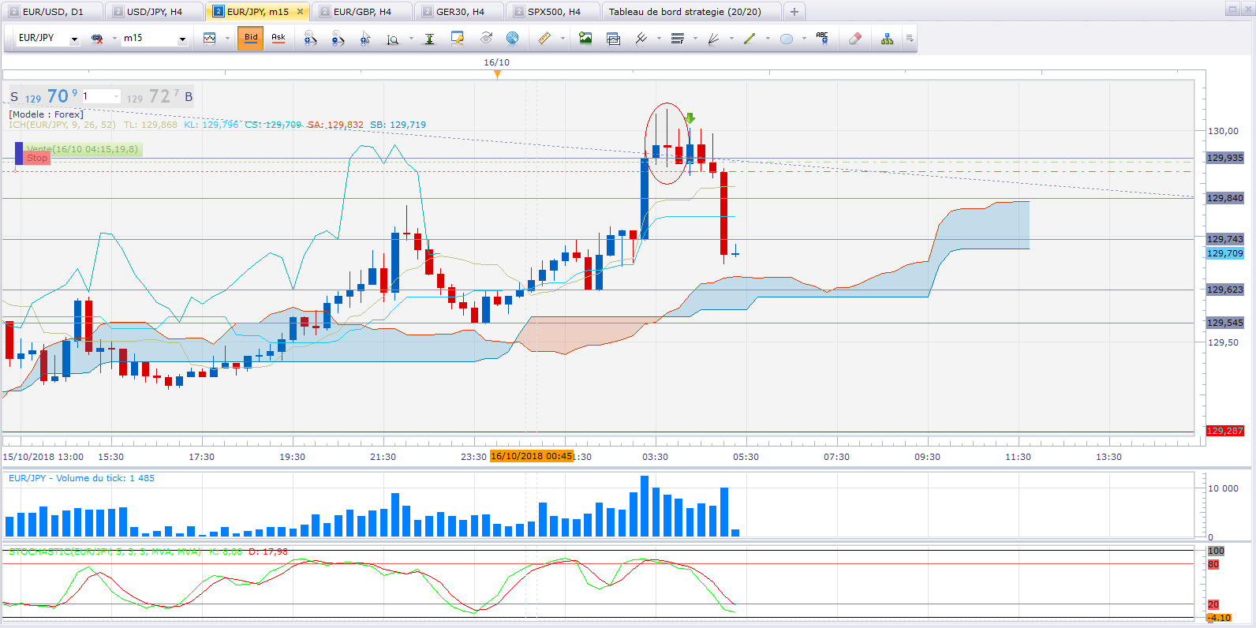Close the EUR/JPY, m15 tab
Viewport: 1256px width, 628px height.
pyautogui.click(x=300, y=12)
